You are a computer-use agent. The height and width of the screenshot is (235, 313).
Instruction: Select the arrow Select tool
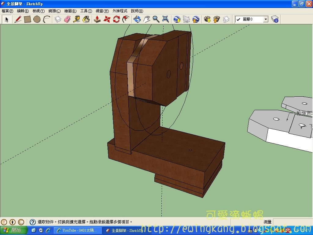[x=7, y=19]
